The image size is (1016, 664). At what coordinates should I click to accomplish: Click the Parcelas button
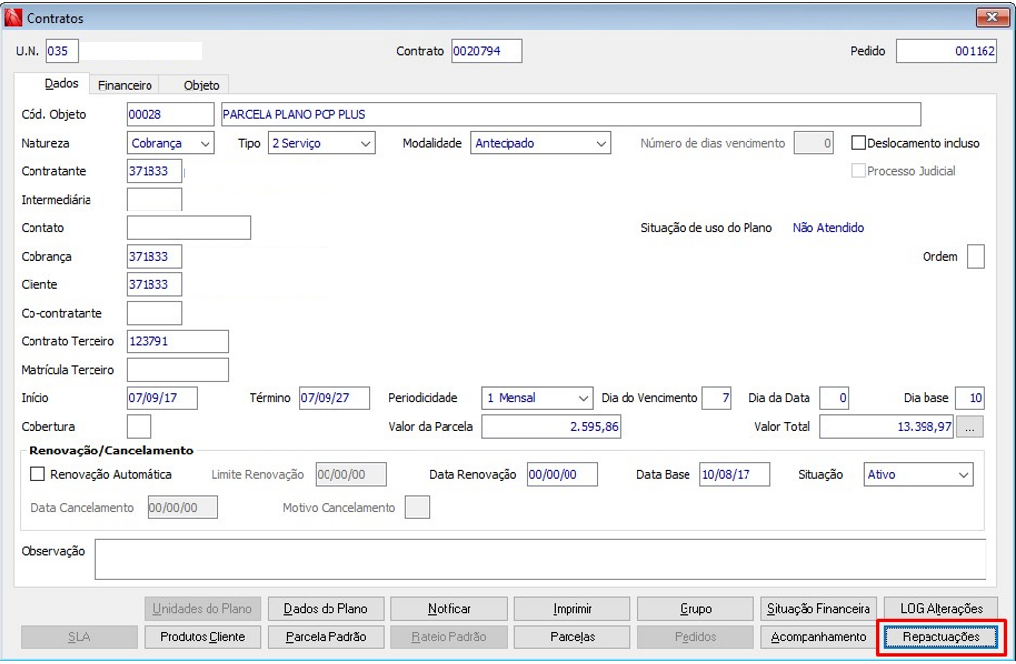tap(572, 636)
